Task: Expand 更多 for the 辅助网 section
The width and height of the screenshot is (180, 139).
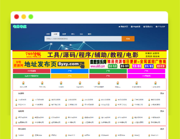Action: [x=162, y=111]
